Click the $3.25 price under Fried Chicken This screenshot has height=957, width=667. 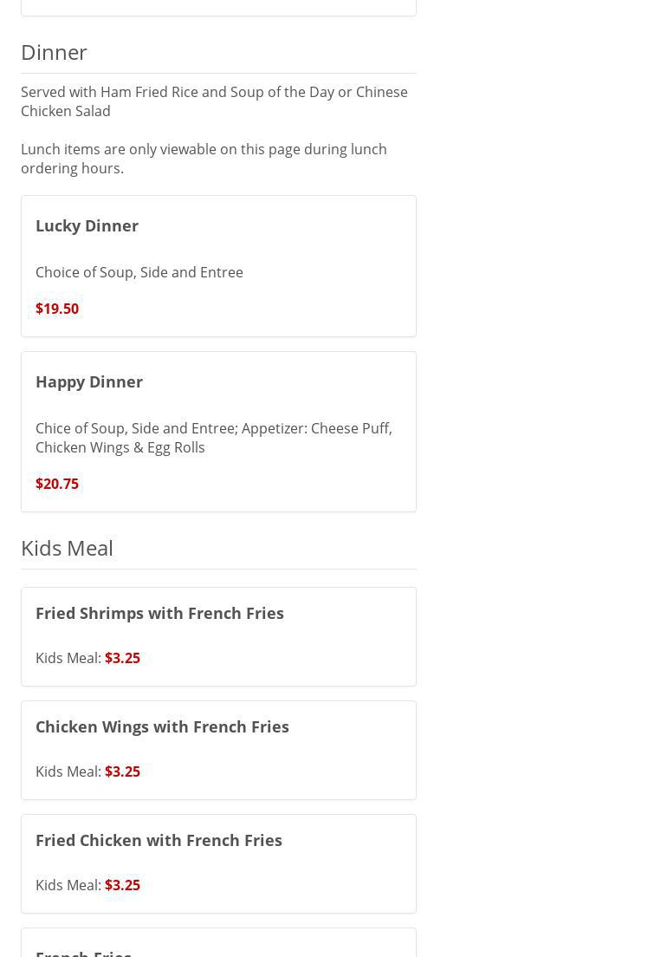(x=122, y=885)
